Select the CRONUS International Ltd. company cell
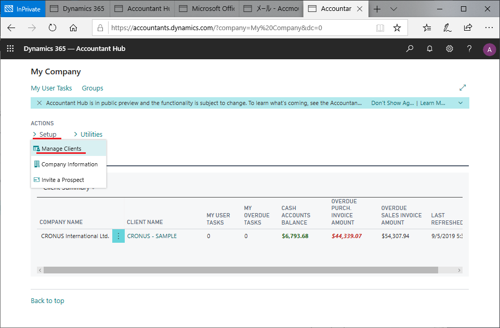 coord(75,236)
